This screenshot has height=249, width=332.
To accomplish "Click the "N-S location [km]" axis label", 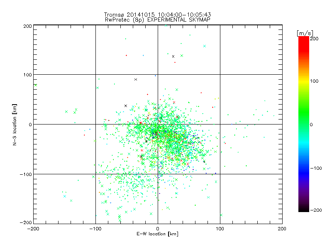I will pos(15,125).
